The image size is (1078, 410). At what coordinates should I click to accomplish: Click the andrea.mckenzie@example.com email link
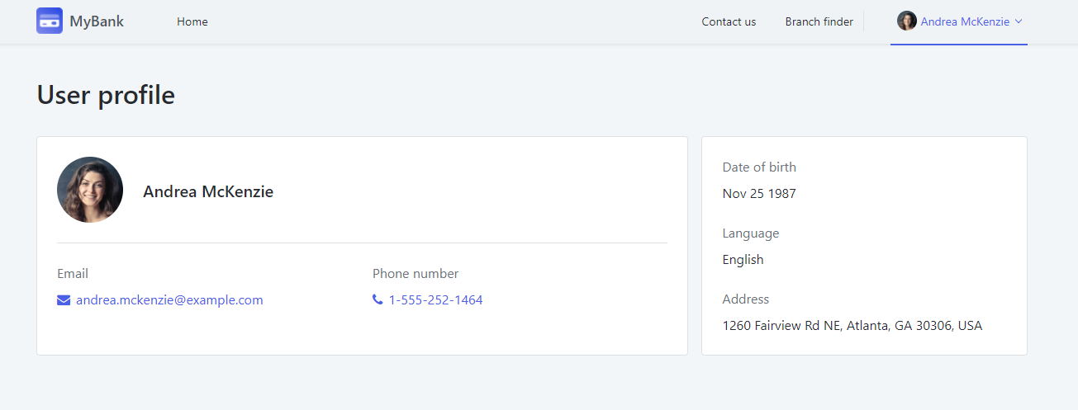click(169, 300)
